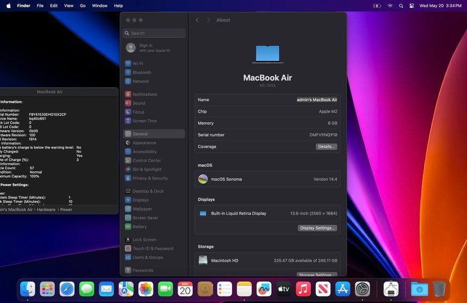The width and height of the screenshot is (467, 303).
Task: Click the Macintosh HD storage row
Action: point(267,261)
